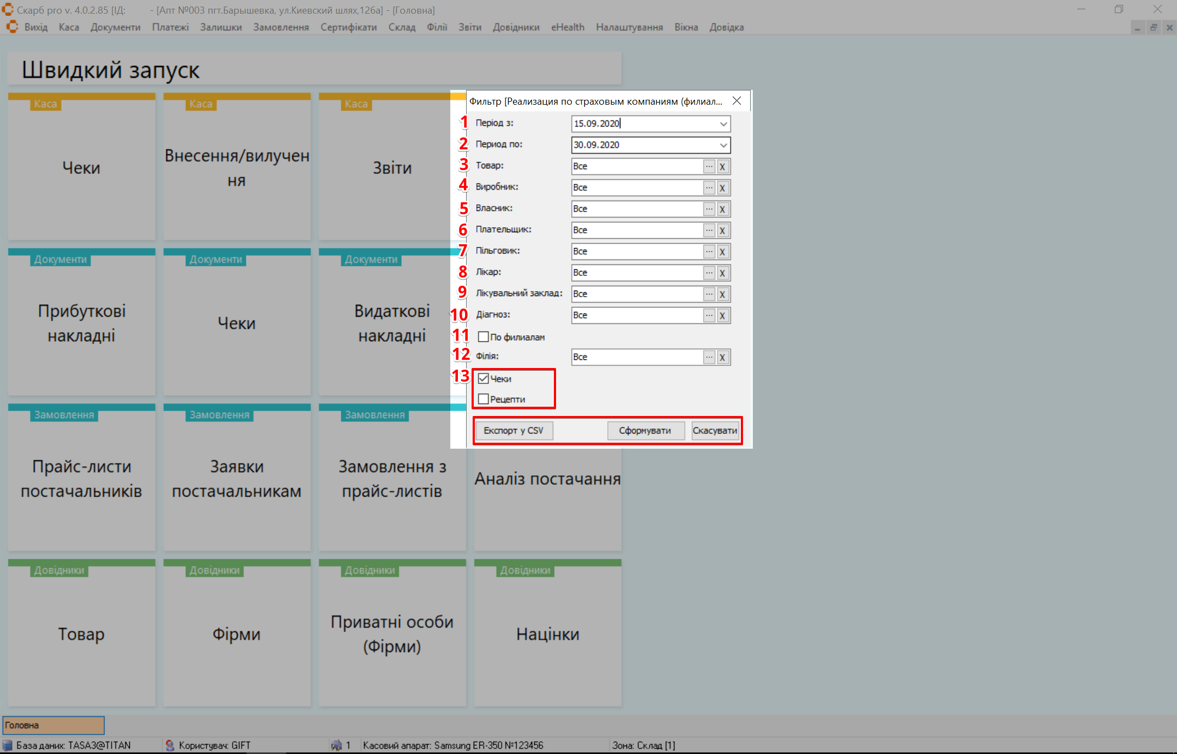
Task: Click the Експорт у CSV button
Action: point(514,431)
